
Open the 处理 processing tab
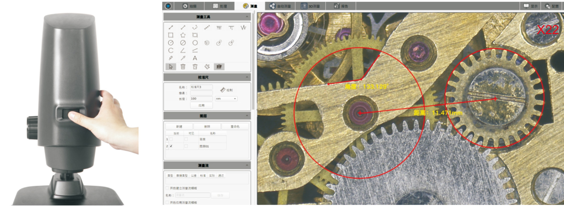pos(220,6)
